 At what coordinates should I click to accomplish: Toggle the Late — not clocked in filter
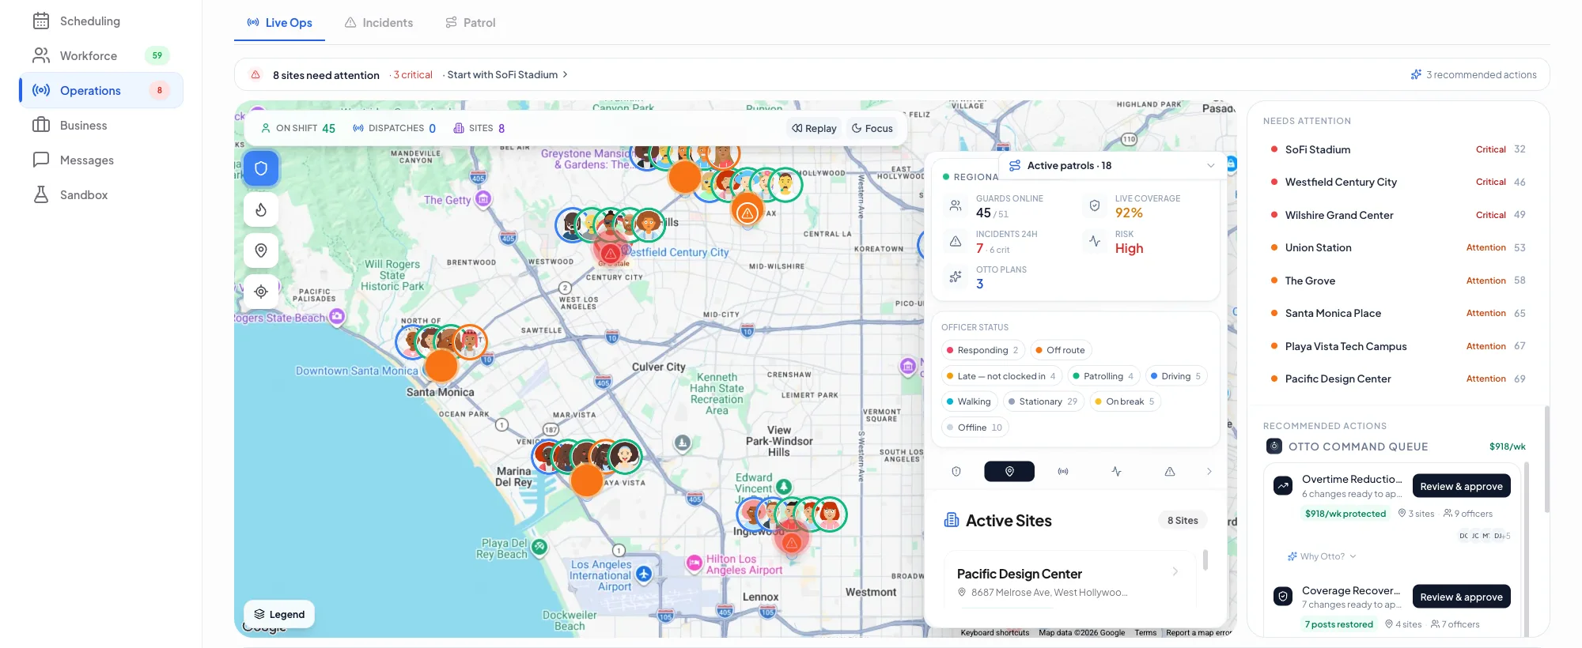[x=1001, y=376]
